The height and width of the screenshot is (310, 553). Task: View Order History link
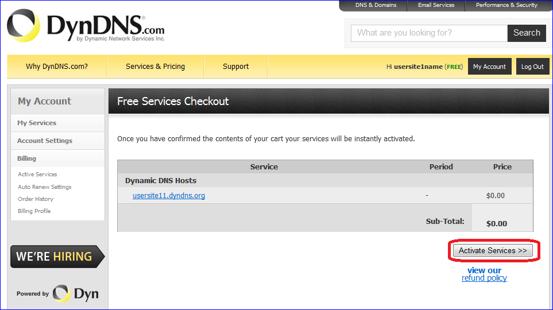click(36, 199)
